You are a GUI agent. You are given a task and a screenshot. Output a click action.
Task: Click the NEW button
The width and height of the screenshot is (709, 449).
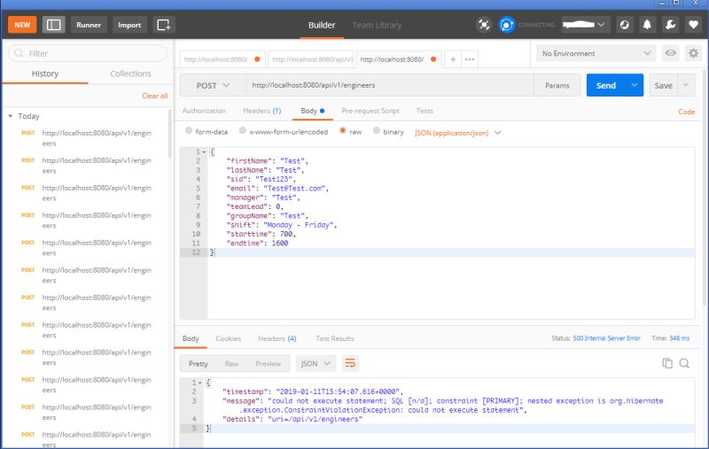click(x=22, y=25)
